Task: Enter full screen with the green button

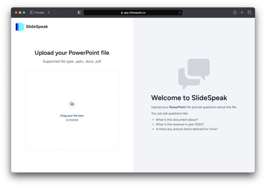Action: [24, 12]
